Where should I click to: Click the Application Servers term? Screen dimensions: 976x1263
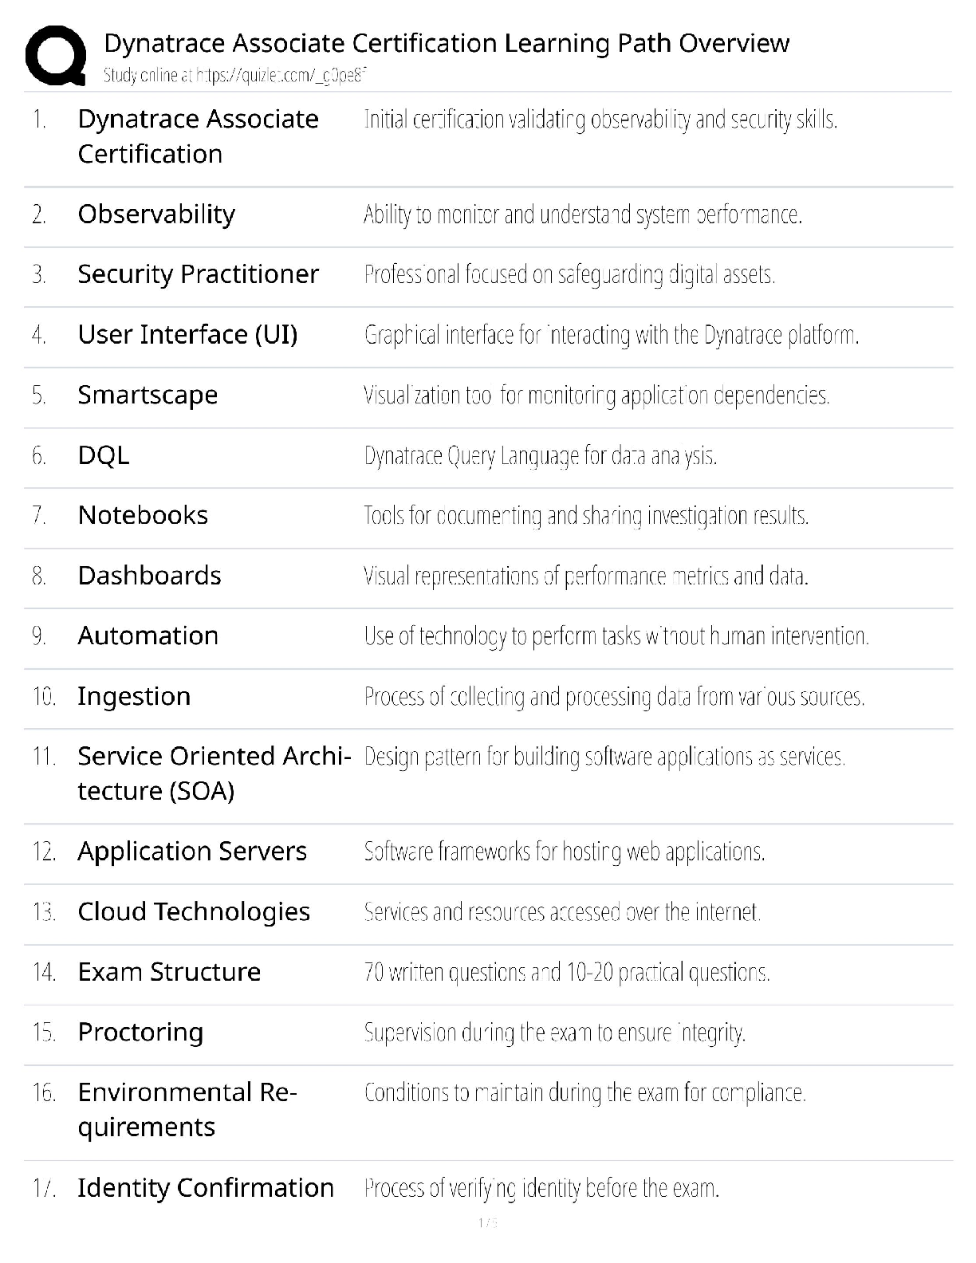(192, 852)
